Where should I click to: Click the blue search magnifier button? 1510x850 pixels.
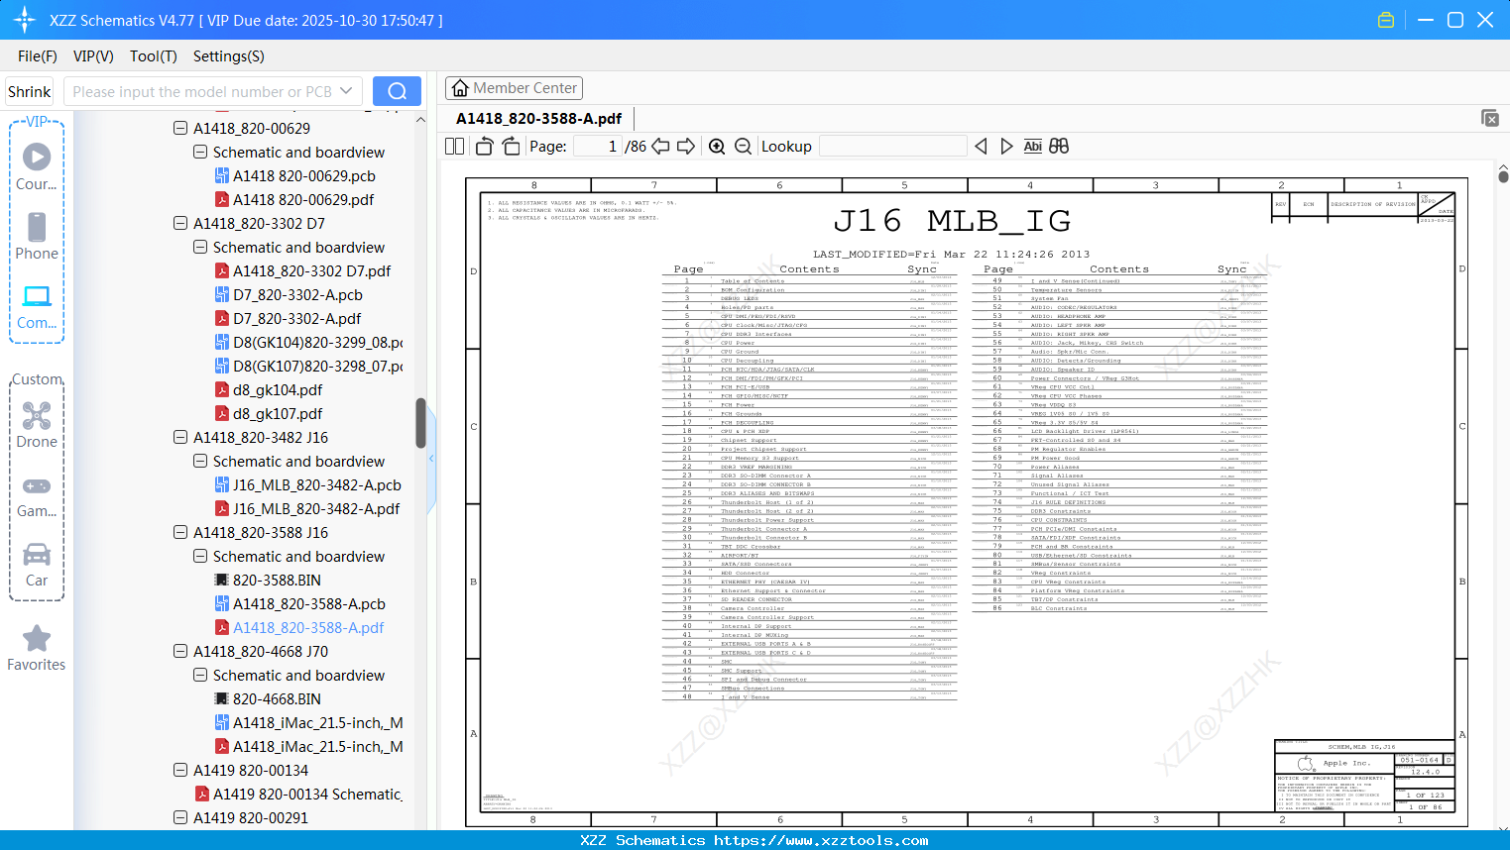pyautogui.click(x=397, y=91)
